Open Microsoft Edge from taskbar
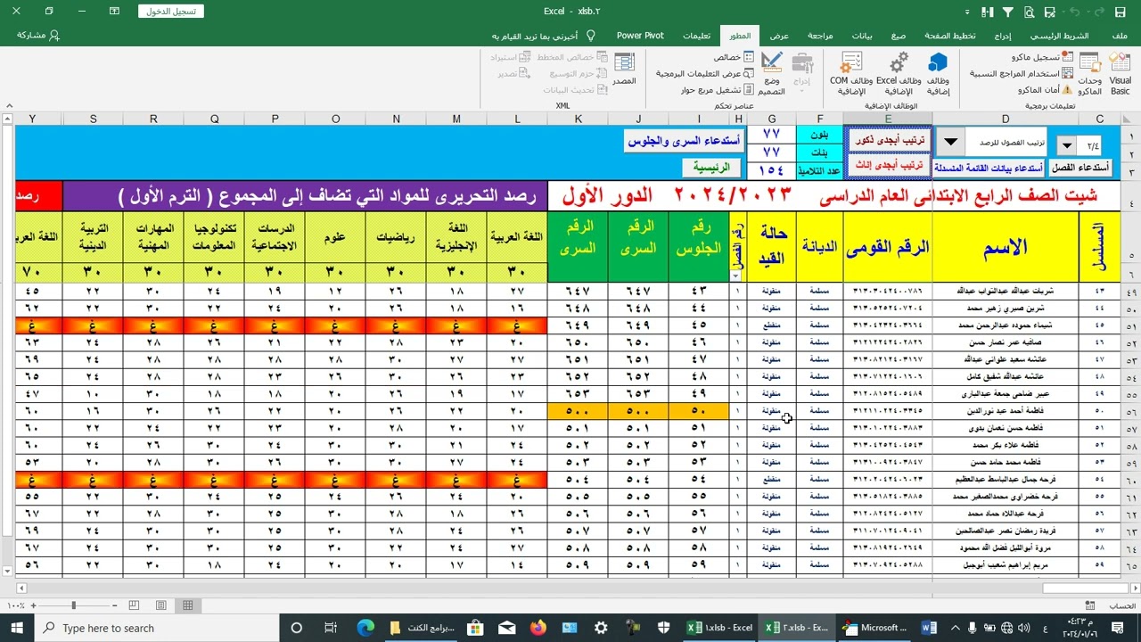1141x642 pixels. pyautogui.click(x=365, y=628)
